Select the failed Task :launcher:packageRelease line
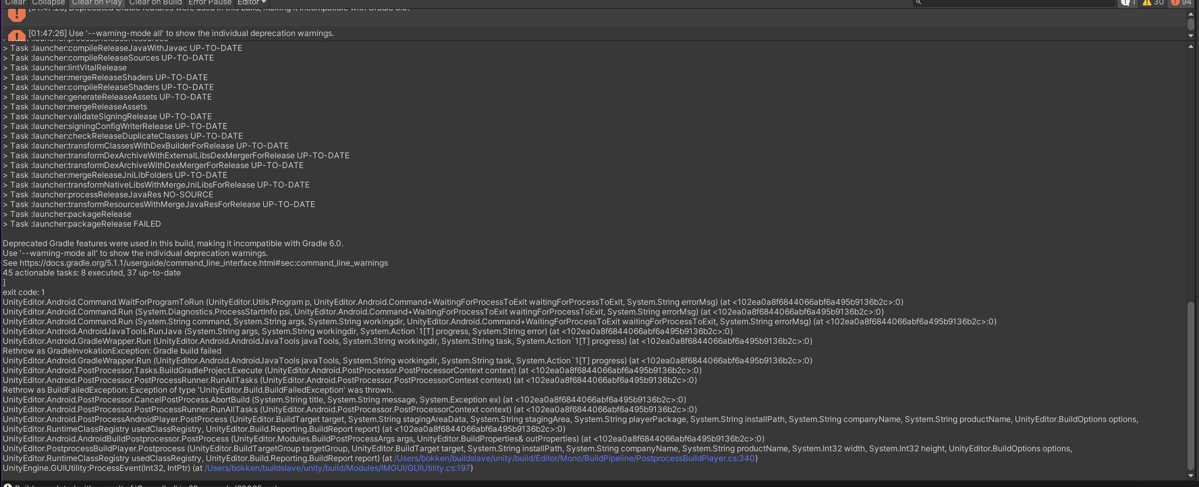Viewport: 1199px width, 487px height. click(x=82, y=224)
